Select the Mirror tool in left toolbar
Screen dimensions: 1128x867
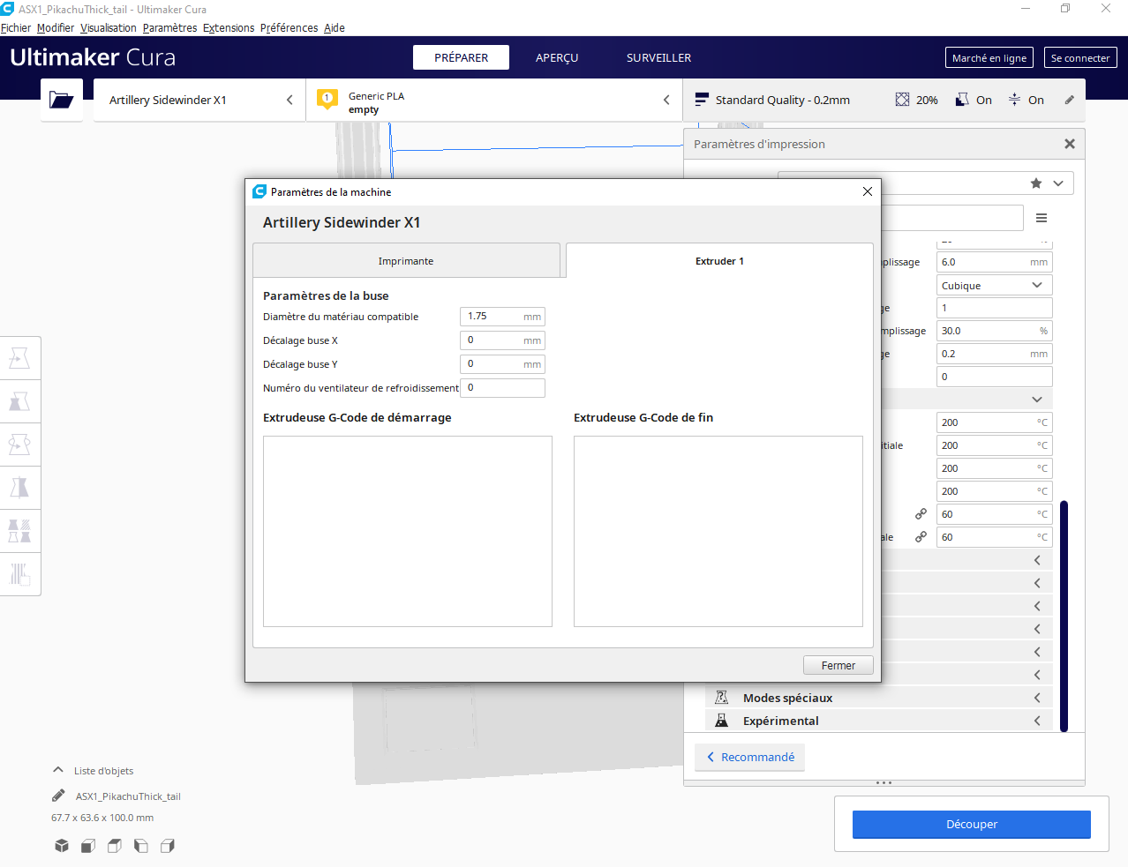pos(19,488)
